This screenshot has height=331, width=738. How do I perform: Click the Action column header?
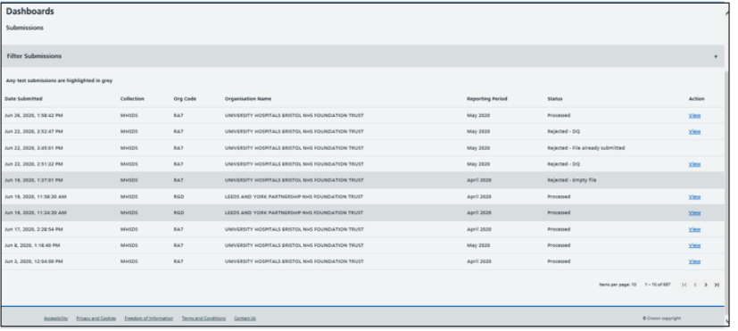pyautogui.click(x=697, y=99)
